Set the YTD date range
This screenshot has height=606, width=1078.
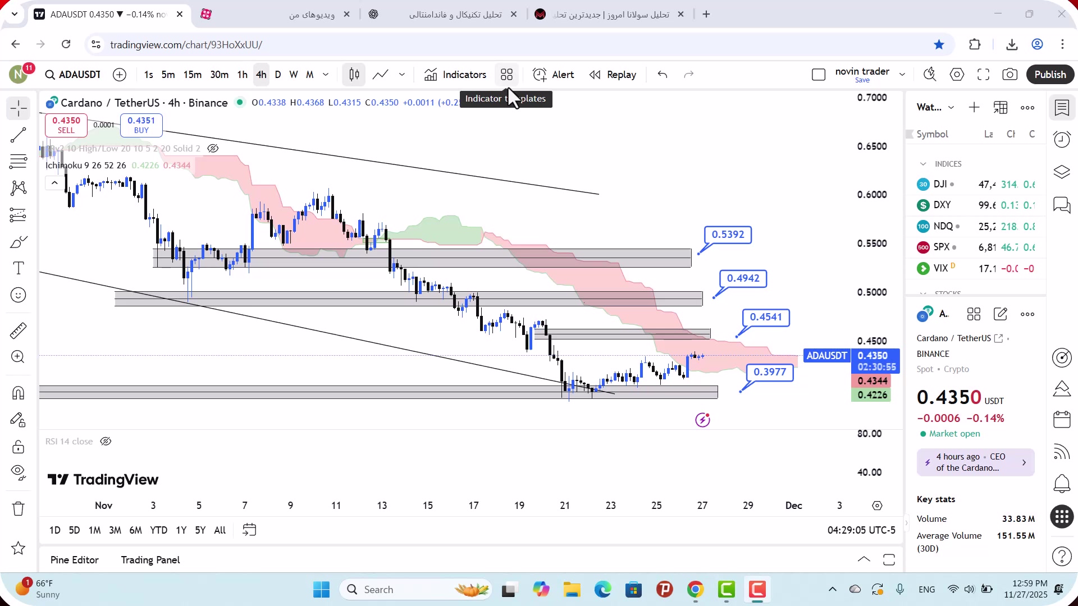[159, 530]
